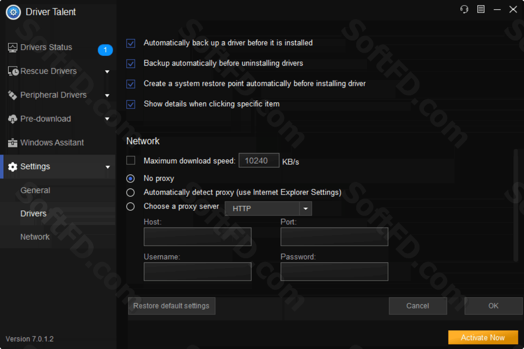
Task: Collapse the Settings submenu arrow
Action: [x=108, y=167]
